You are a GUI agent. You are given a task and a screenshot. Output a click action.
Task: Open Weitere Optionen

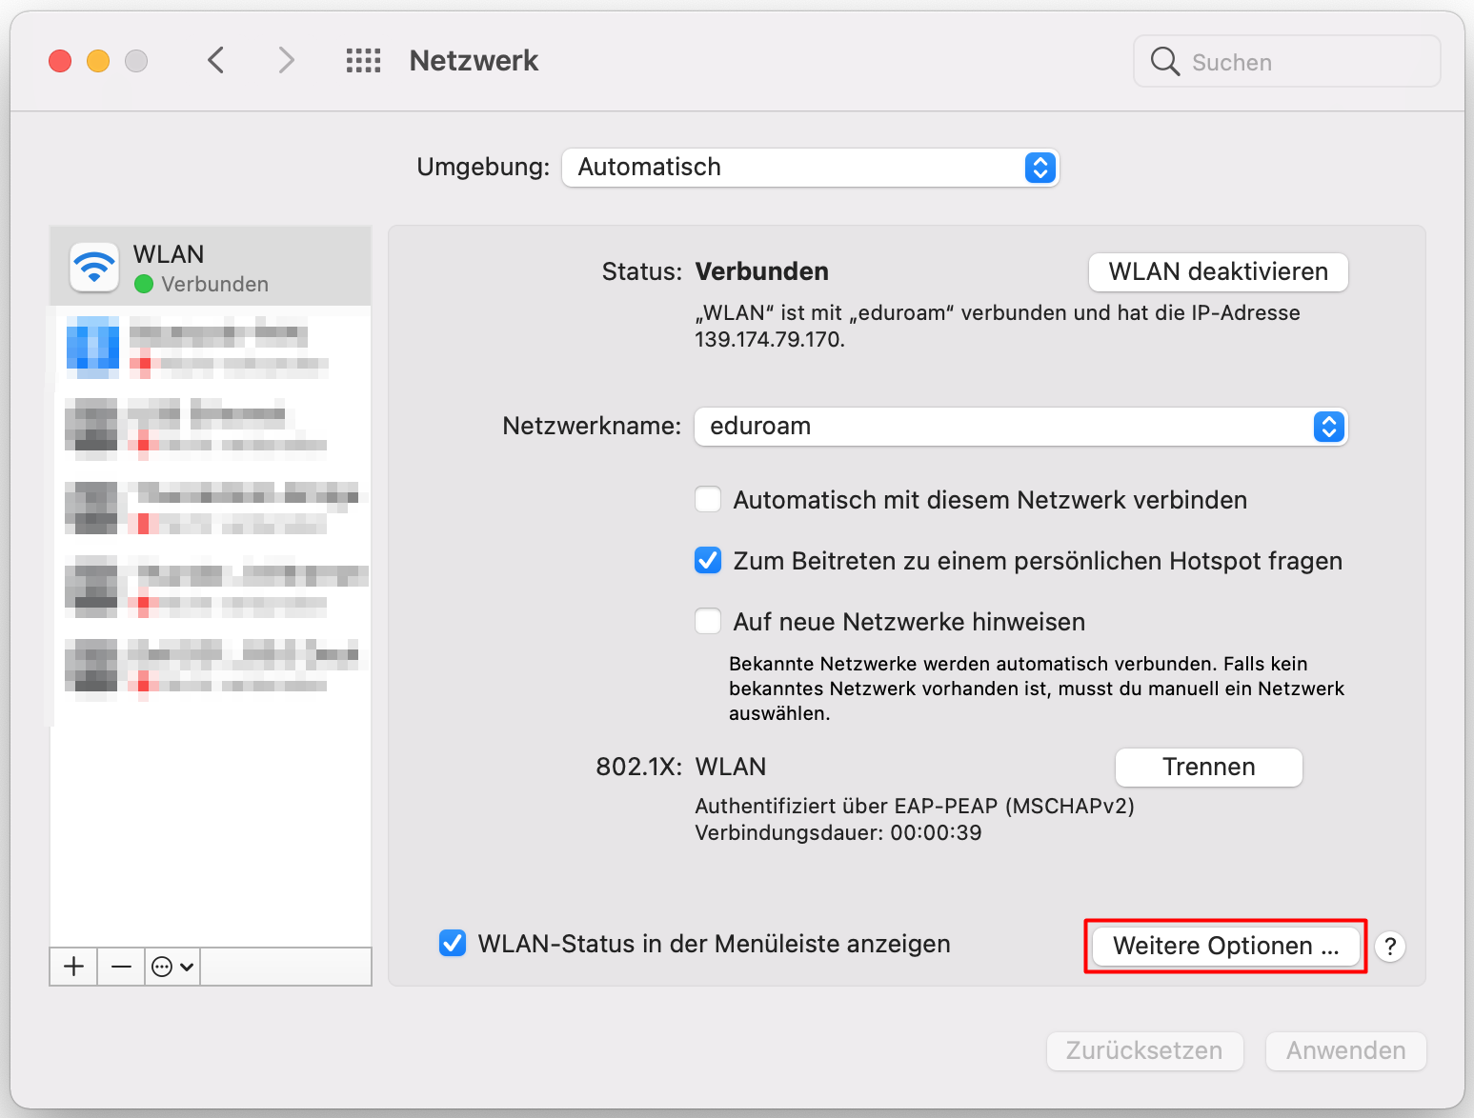tap(1225, 947)
